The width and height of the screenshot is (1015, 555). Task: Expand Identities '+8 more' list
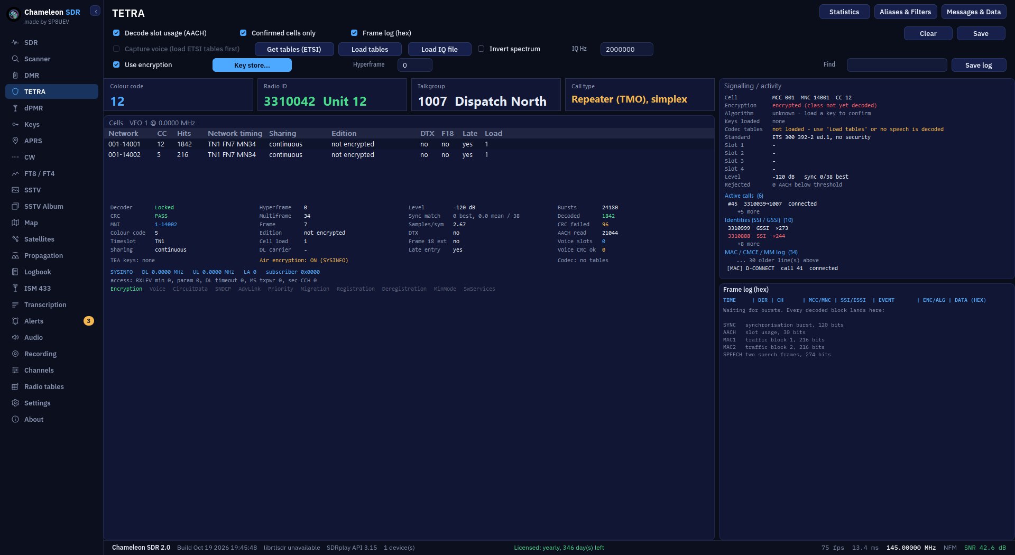click(749, 244)
